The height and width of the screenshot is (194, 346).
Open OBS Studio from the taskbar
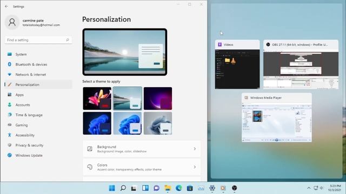pyautogui.click(x=234, y=188)
